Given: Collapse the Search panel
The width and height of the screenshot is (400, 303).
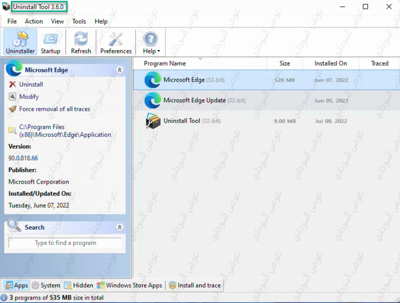Looking at the screenshot, I should coord(120,227).
